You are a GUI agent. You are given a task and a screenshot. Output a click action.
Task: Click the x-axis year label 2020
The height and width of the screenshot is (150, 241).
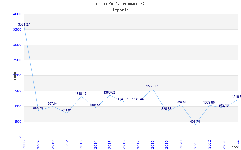click(181, 145)
